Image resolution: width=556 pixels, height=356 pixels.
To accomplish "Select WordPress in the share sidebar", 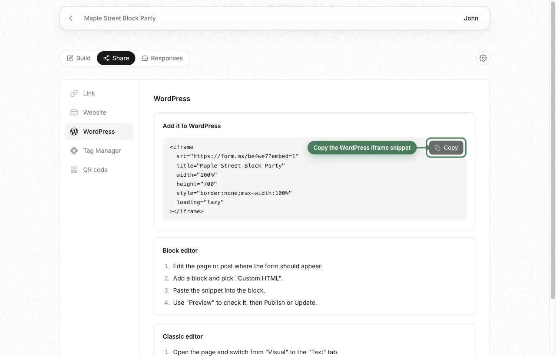I will click(99, 132).
